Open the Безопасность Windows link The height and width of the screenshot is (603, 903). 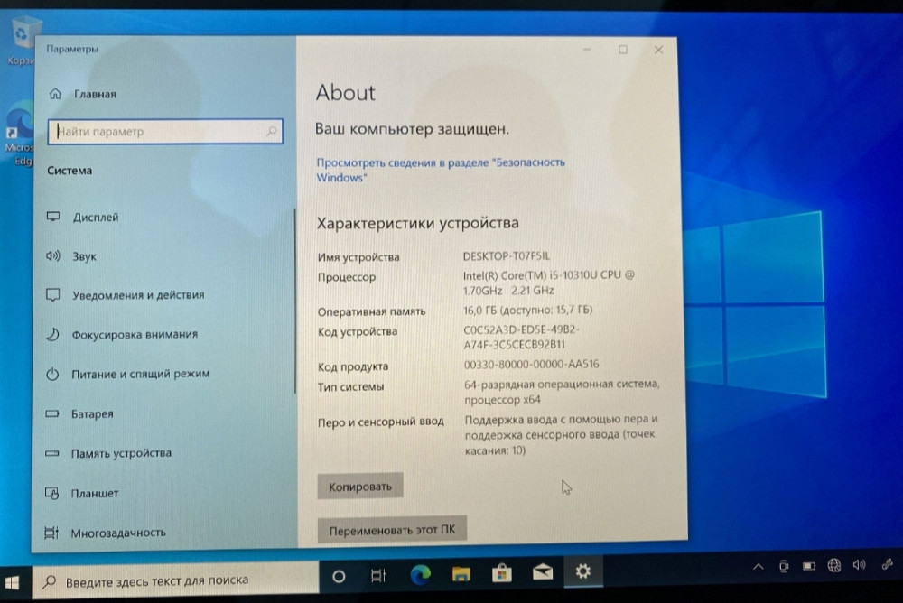pos(440,169)
